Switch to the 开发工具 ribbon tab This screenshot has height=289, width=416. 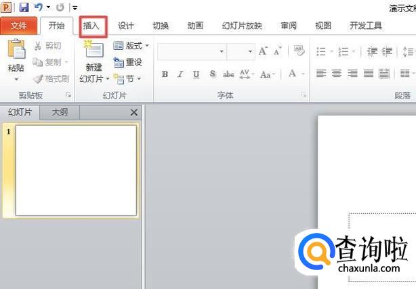click(x=366, y=26)
